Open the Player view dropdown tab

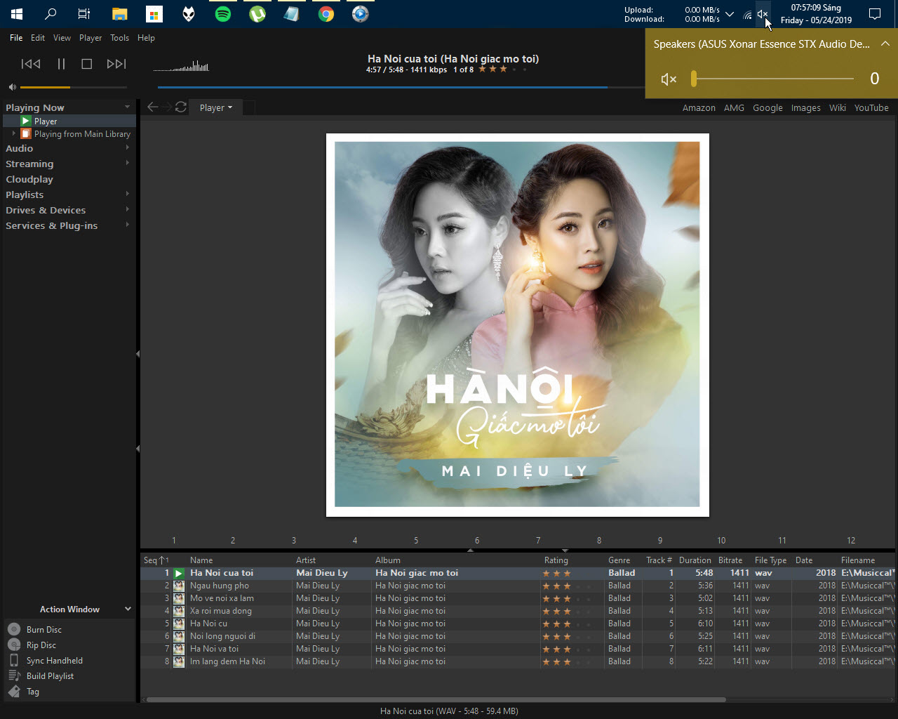pos(215,107)
